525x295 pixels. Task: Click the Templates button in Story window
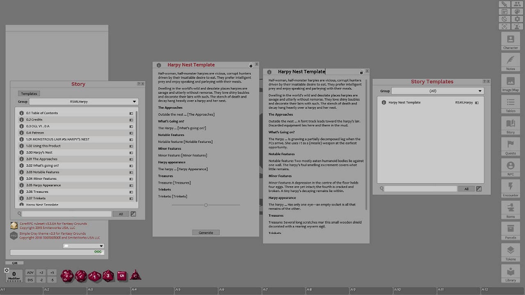tap(29, 93)
